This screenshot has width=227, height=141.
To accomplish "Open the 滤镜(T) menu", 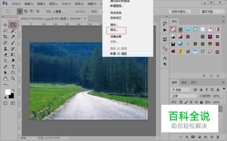I will point(92,4).
